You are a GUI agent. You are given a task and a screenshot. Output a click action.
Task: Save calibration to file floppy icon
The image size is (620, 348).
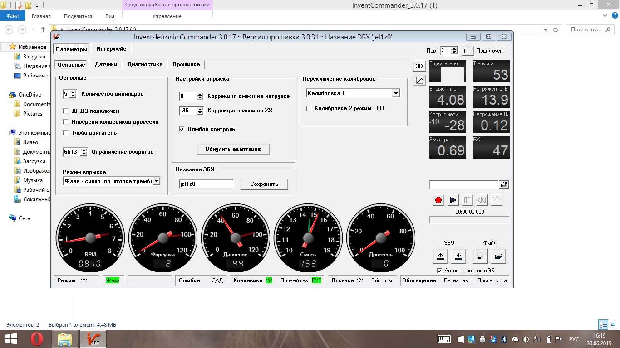480,256
